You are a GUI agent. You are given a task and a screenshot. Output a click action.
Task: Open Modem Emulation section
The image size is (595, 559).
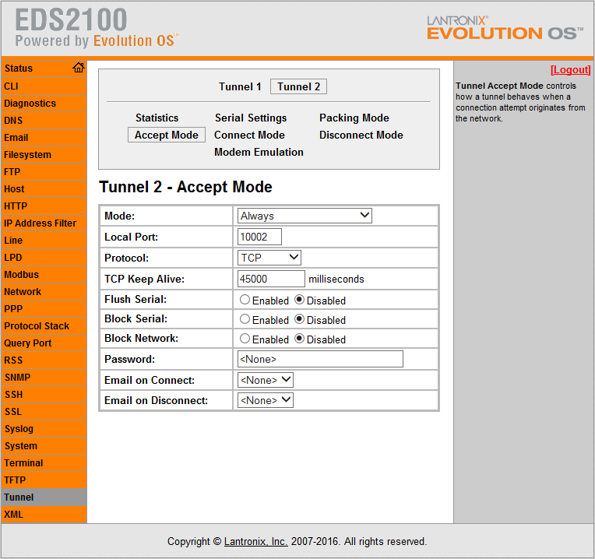[x=259, y=152]
